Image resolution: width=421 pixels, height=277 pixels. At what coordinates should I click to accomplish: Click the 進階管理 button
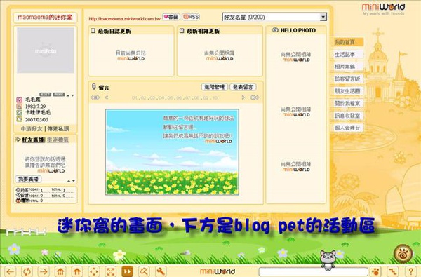(214, 87)
